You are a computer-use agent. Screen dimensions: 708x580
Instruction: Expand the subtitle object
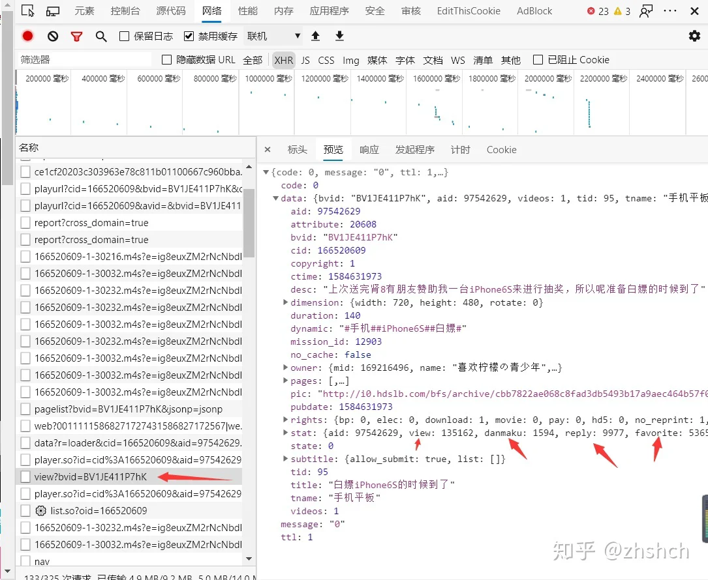coord(285,459)
